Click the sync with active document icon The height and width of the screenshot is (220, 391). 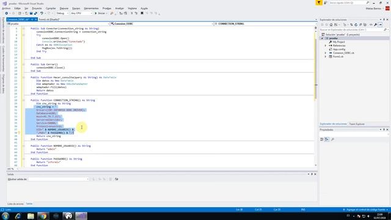(351, 24)
